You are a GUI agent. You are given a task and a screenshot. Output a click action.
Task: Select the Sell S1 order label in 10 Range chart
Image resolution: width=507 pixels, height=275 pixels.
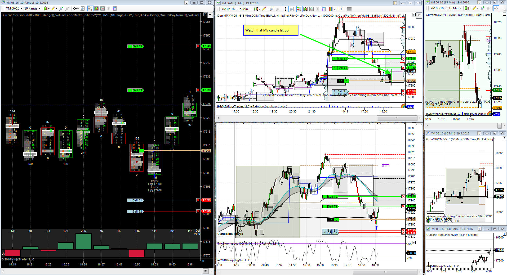[x=135, y=200]
